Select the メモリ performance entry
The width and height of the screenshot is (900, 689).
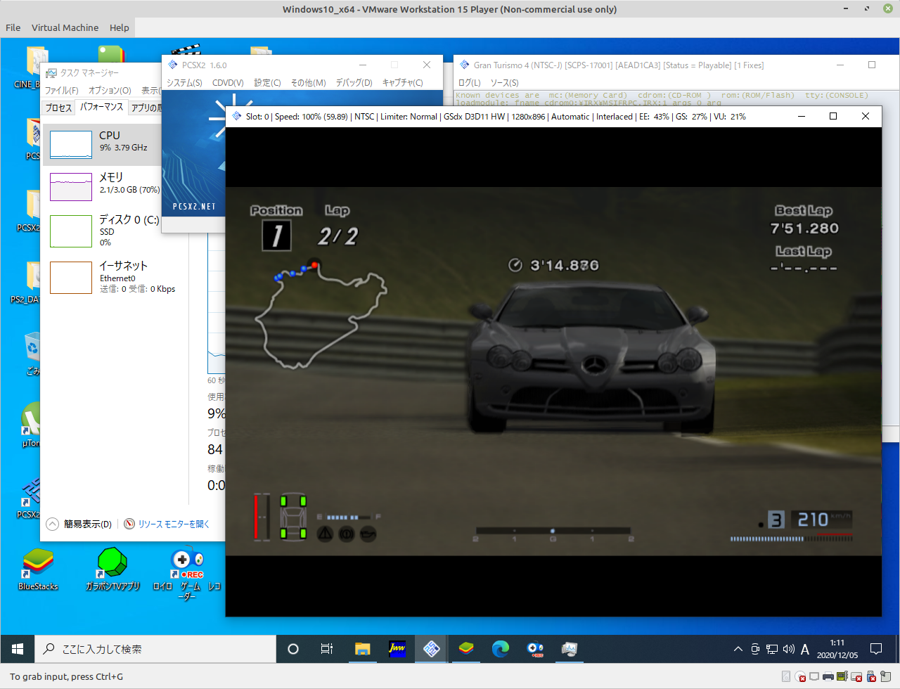pyautogui.click(x=103, y=186)
